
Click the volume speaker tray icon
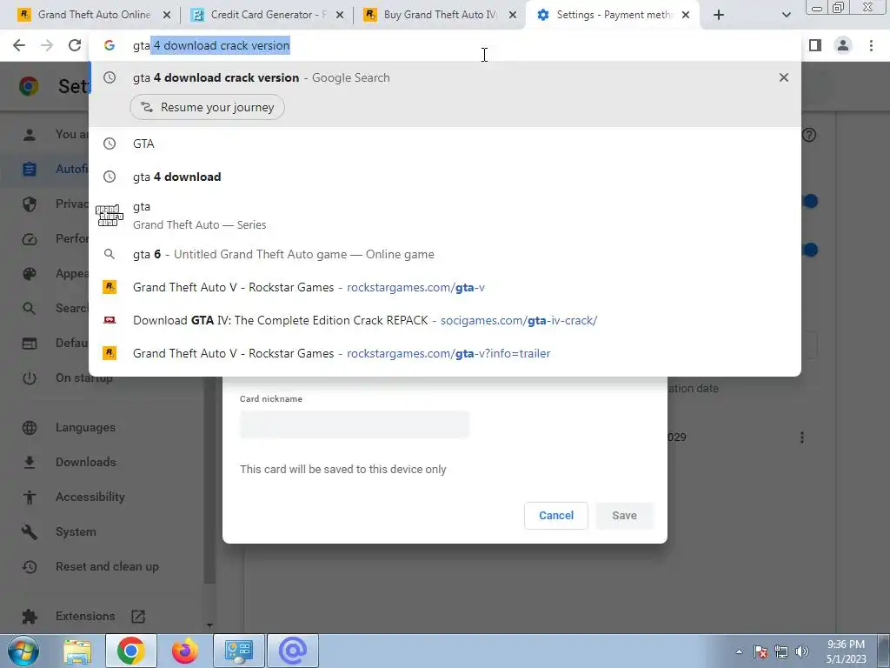801,651
